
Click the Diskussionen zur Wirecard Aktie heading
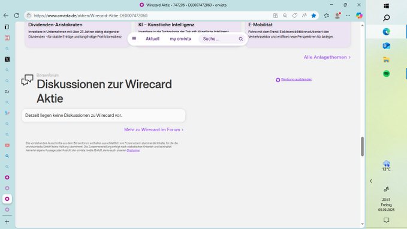104,91
